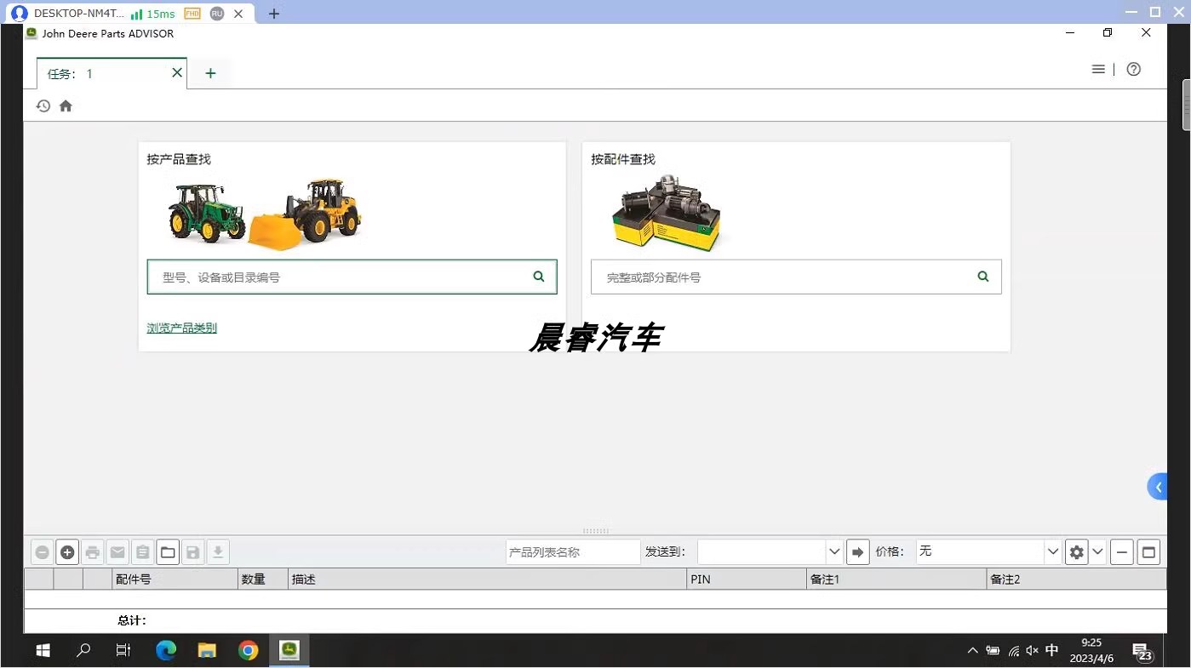Viewport: 1191px width, 668px height.
Task: Maximize the parts list panel icon
Action: 1148,552
